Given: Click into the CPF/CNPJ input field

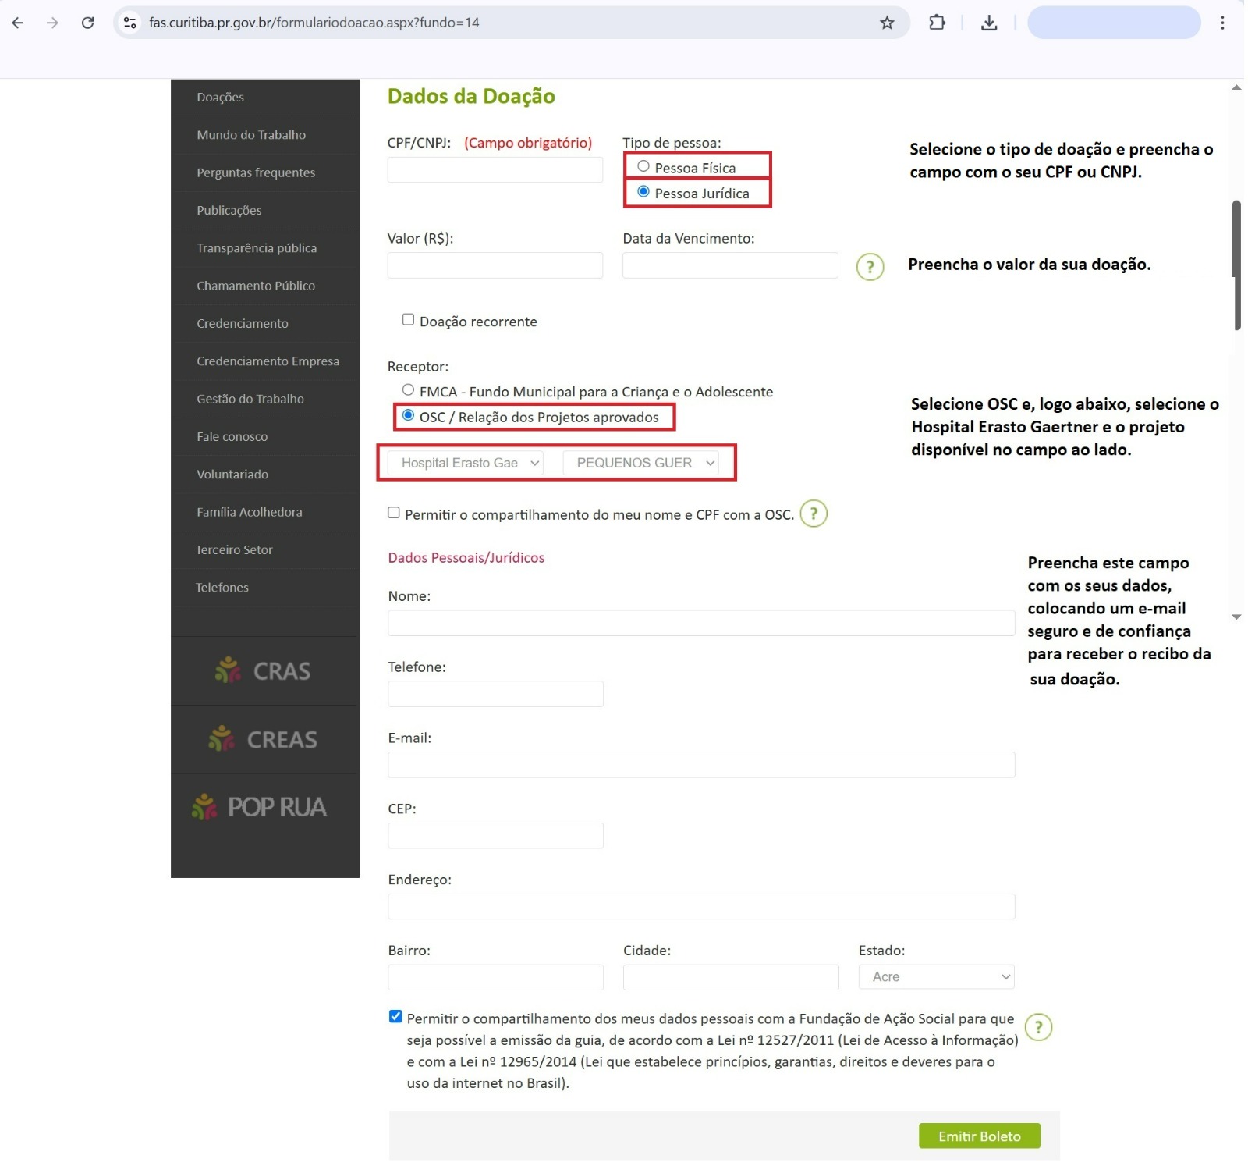Looking at the screenshot, I should 495,170.
